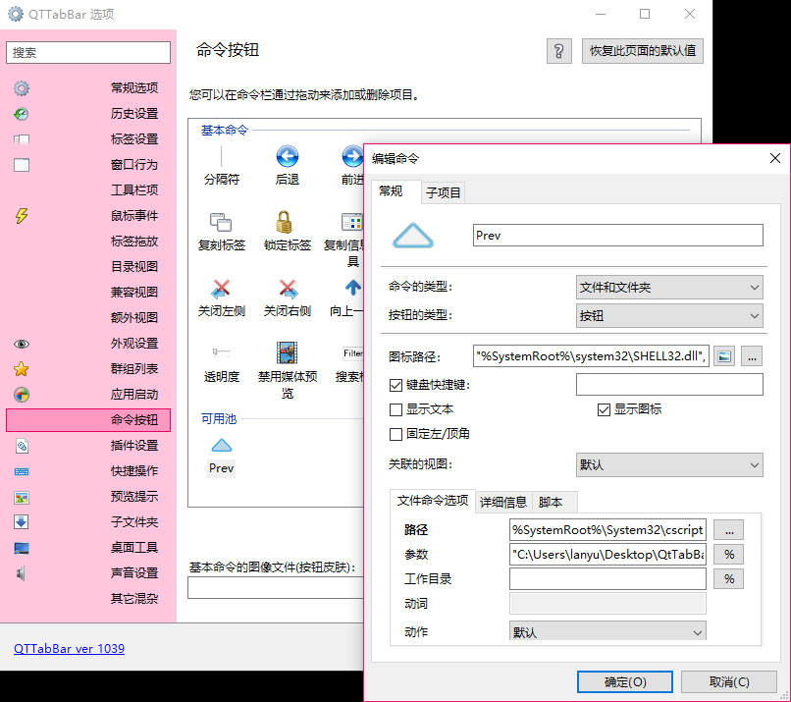Viewport: 791px width, 702px height.
Task: Click the 工作目录 input field
Action: (607, 579)
